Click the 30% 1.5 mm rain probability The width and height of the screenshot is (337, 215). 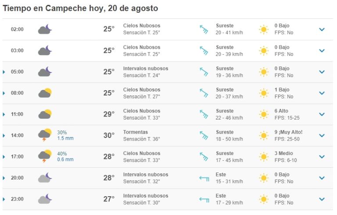(x=65, y=135)
